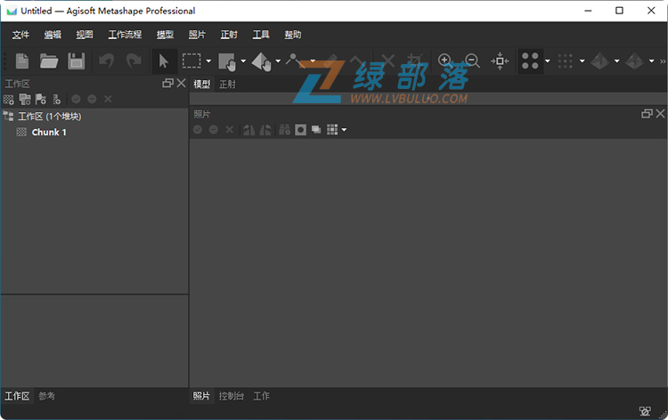The width and height of the screenshot is (668, 420).
Task: Float the 工作区 panel with undock icon
Action: [x=167, y=83]
